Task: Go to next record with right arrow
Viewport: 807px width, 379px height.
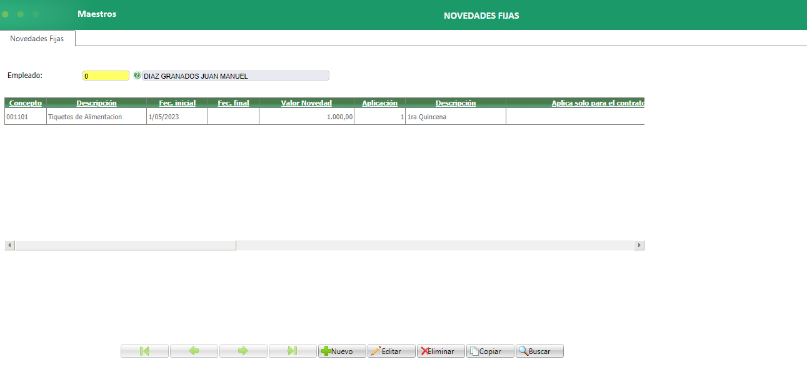Action: [243, 351]
